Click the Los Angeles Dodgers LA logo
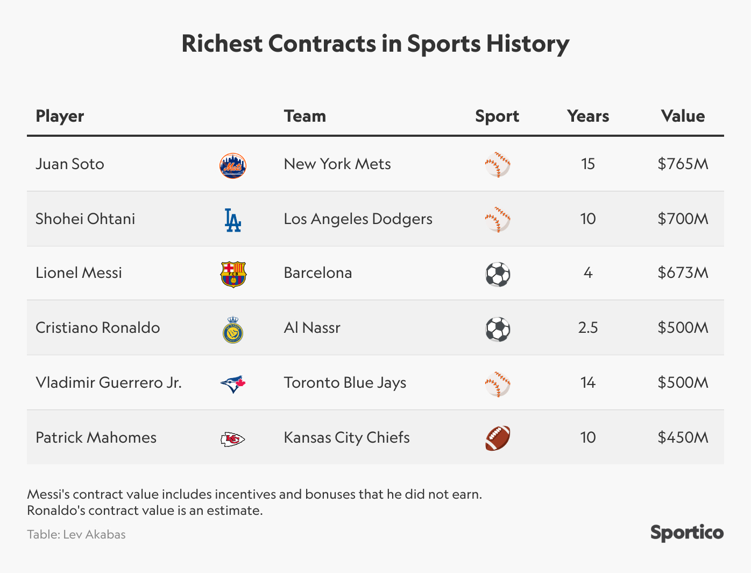 click(232, 220)
